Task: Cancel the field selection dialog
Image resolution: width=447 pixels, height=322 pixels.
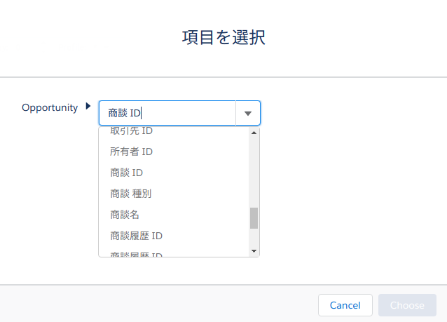Action: [345, 305]
